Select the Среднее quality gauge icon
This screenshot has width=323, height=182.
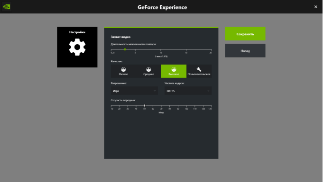coord(148,69)
